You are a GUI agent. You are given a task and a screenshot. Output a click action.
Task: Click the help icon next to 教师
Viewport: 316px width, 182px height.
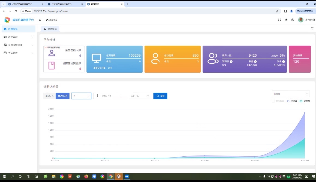click(x=255, y=62)
